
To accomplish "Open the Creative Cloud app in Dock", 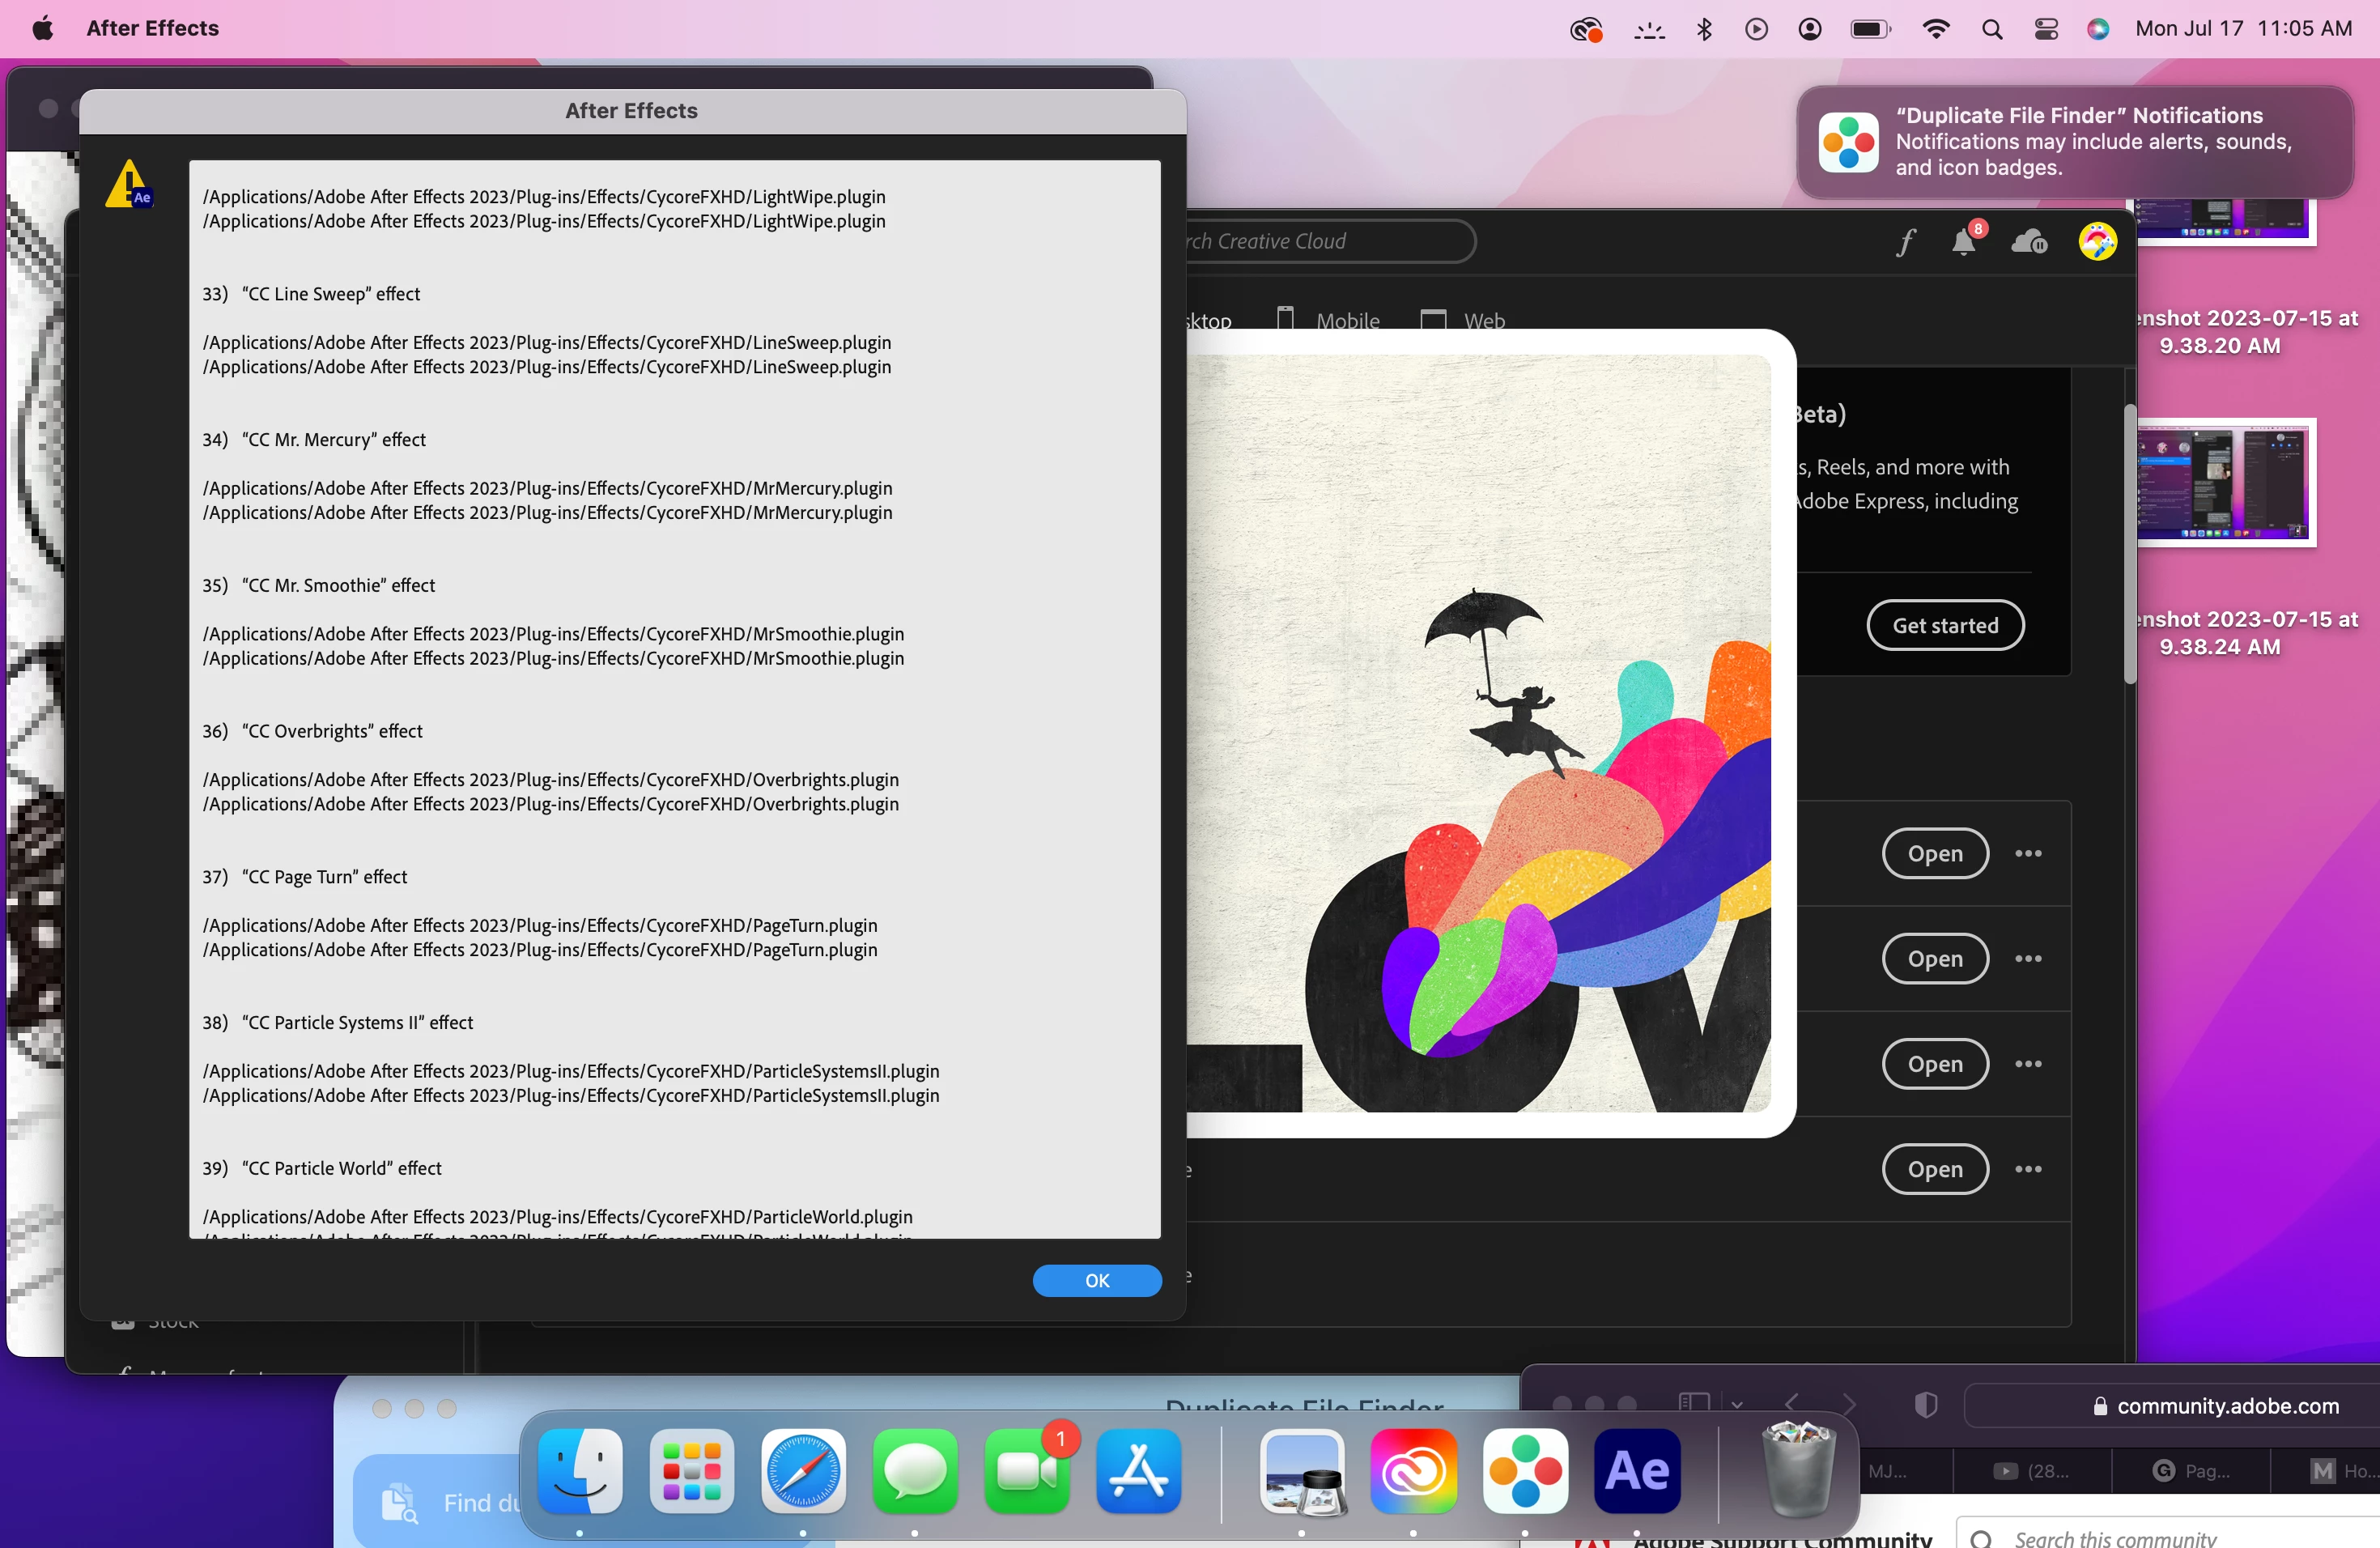I will [1412, 1471].
